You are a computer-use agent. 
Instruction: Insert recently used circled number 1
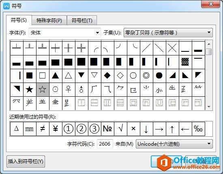click(69, 129)
